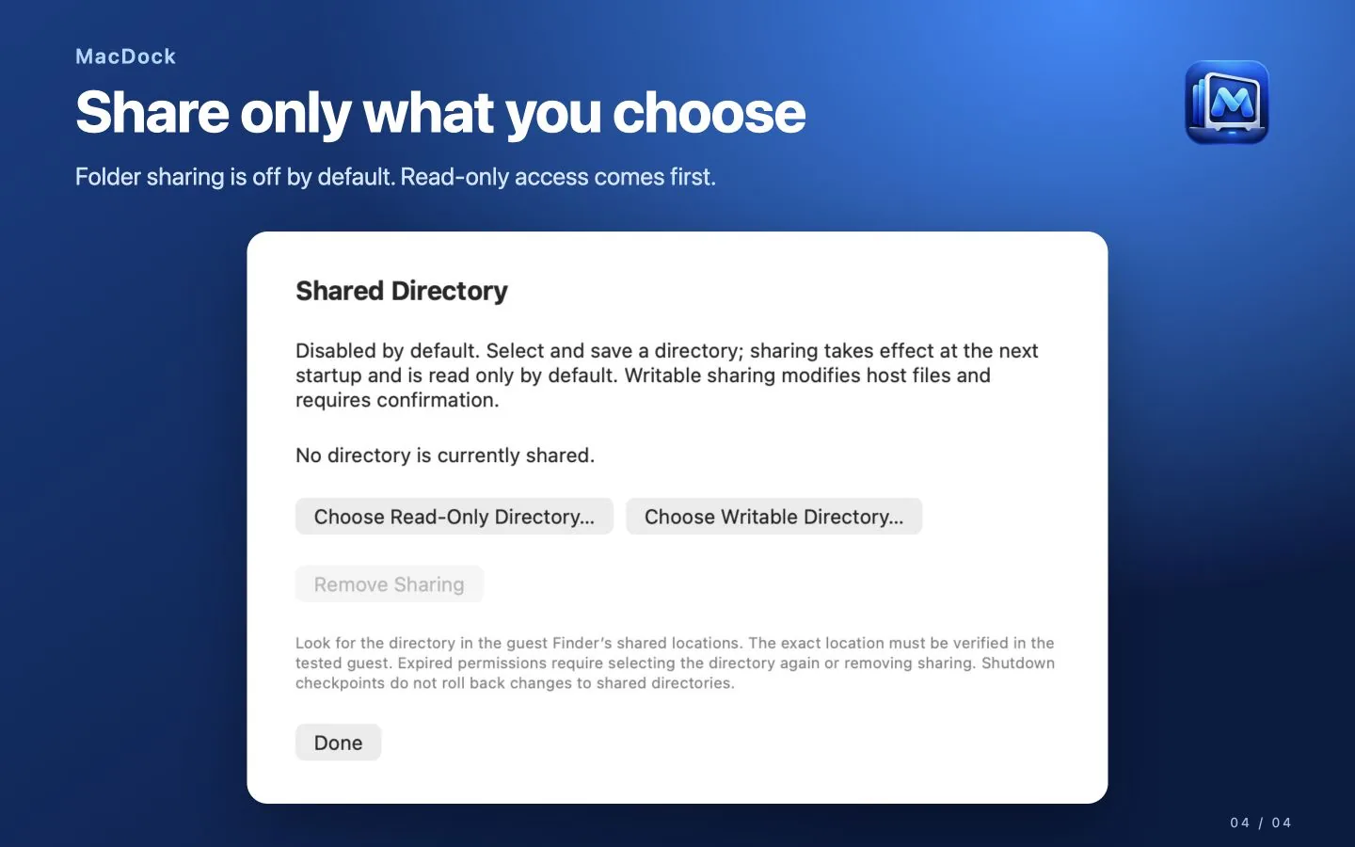Image resolution: width=1355 pixels, height=847 pixels.
Task: Click the MacDock brand label
Action: (125, 56)
